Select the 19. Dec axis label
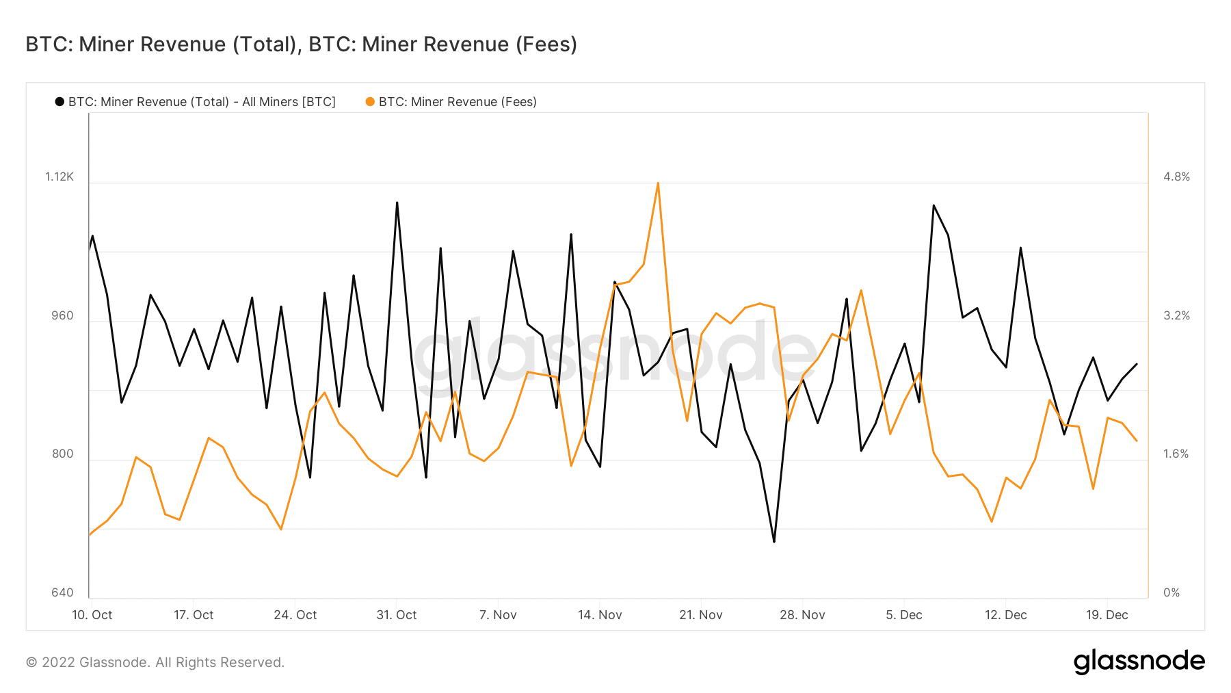 (x=1107, y=615)
